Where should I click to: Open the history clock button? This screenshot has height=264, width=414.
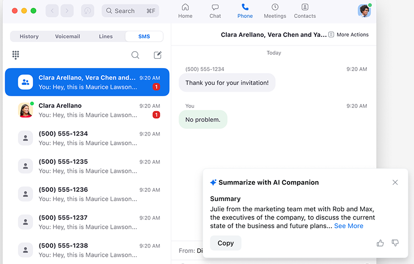[x=88, y=11]
